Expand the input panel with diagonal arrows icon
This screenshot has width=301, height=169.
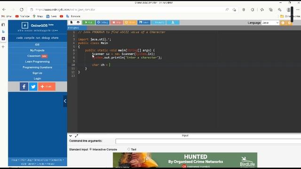77,136
